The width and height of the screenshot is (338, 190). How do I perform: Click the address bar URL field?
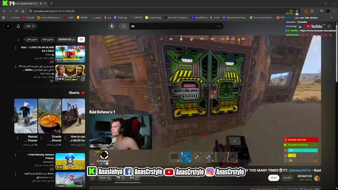pos(158,11)
